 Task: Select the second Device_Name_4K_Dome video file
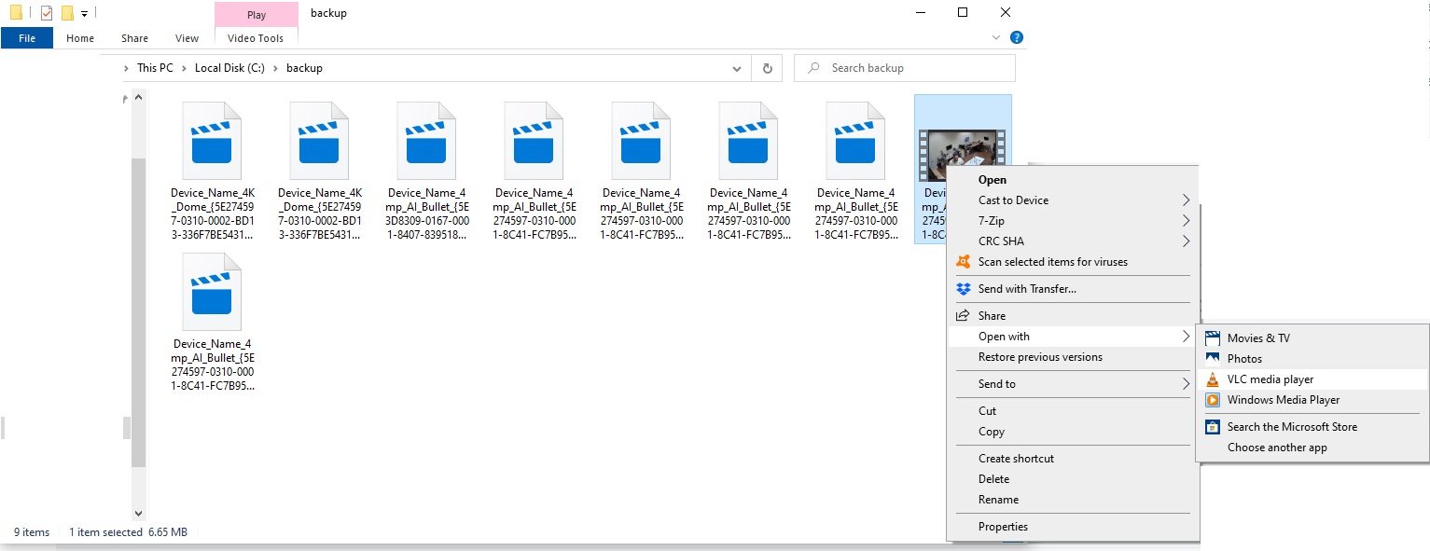pos(320,171)
